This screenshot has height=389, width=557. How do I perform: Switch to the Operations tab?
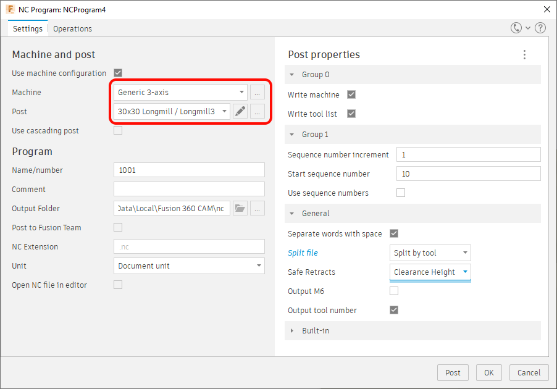click(72, 29)
